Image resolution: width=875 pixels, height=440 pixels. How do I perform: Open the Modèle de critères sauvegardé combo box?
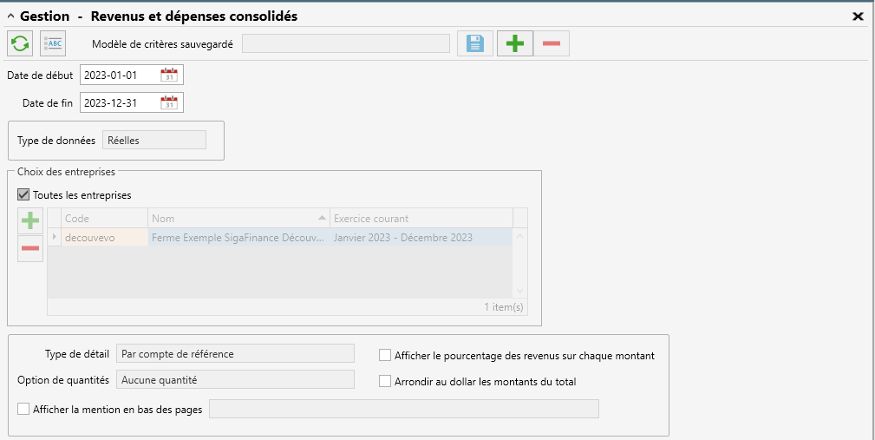(x=346, y=43)
